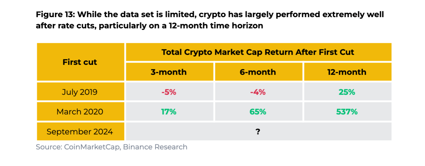Click the "Figure 13" label in the title

point(55,14)
